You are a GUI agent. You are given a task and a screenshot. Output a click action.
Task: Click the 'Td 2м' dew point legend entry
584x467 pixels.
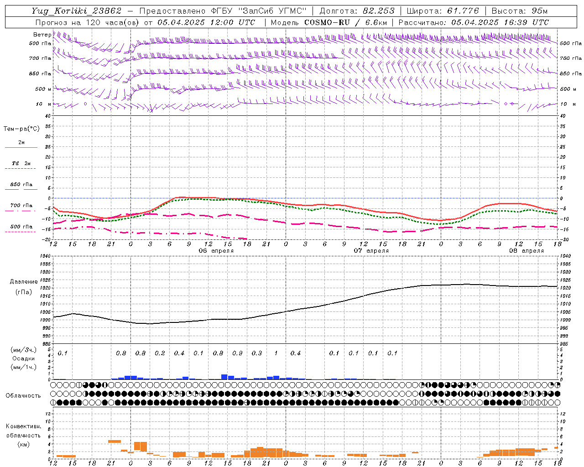point(21,163)
